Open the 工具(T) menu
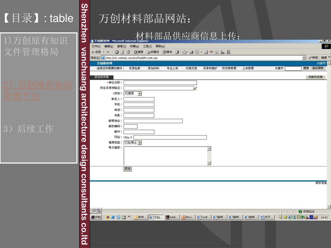 (x=147, y=46)
